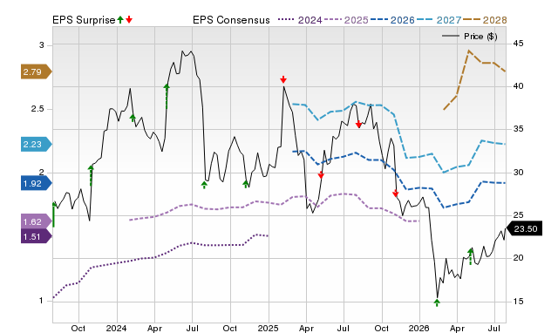The image size is (558, 333).
Task: Click the 15 tick on the price axis
Action: pos(518,302)
